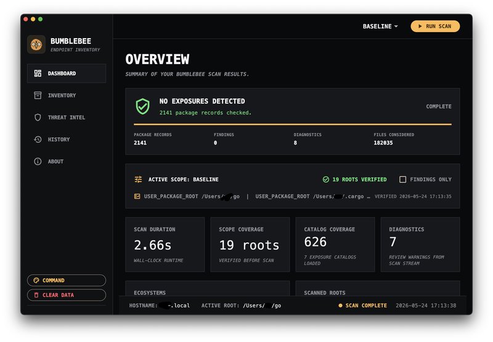Click the Scanned Roots panel header
This screenshot has width=493, height=342.
point(325,293)
